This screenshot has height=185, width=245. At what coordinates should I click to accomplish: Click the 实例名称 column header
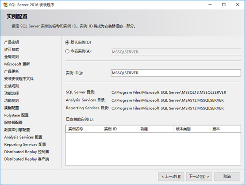[x=84, y=129]
